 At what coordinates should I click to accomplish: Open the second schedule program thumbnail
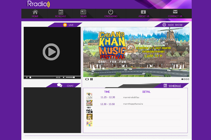coord(89,103)
